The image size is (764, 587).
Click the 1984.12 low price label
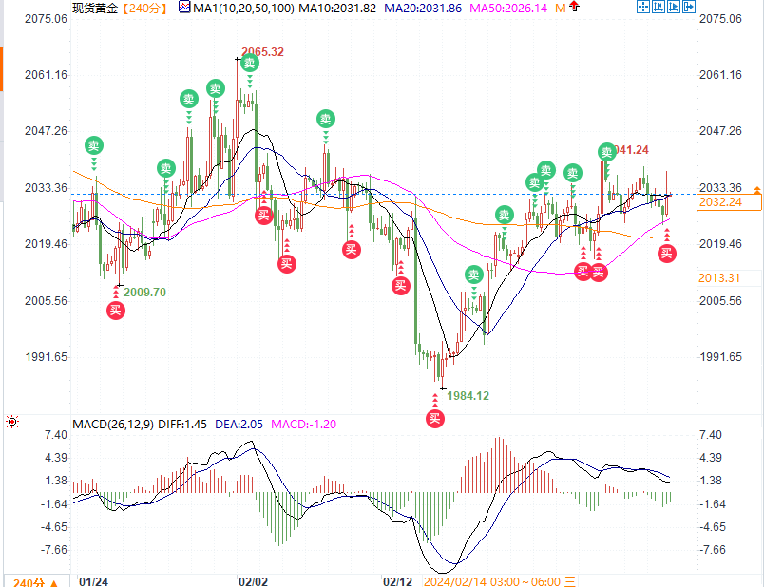coord(468,396)
